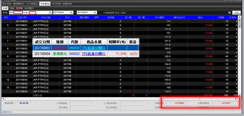Click the page-up double arrow on scrollbar

(x=239, y=20)
